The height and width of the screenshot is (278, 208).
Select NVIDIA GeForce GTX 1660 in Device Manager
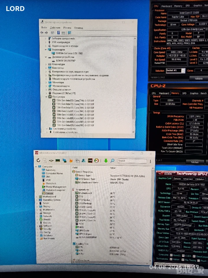click(67, 53)
